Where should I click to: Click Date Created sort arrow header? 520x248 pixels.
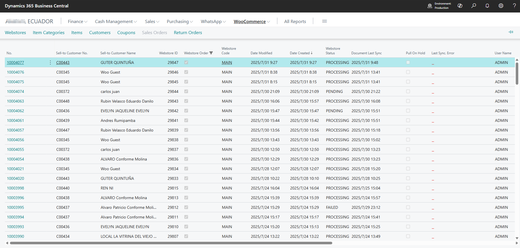point(301,53)
